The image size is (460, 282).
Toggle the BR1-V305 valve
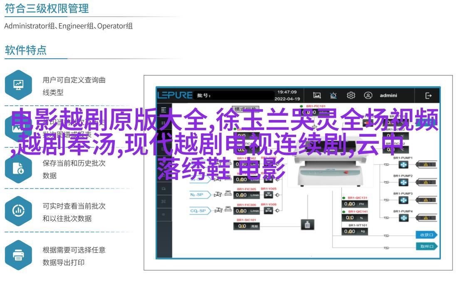(x=268, y=195)
